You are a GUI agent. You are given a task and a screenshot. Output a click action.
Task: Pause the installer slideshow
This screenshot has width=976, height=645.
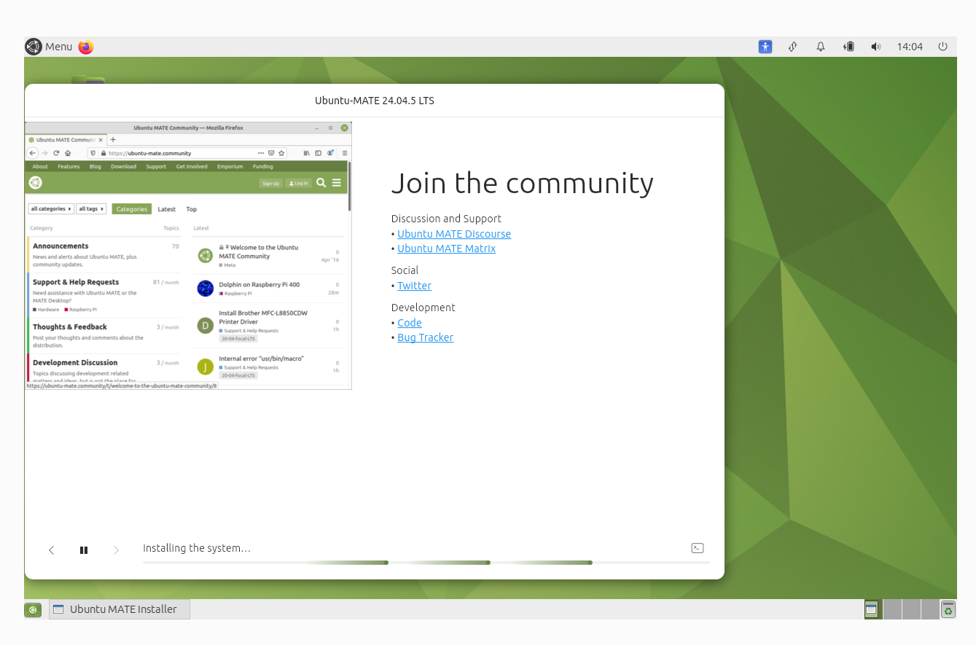coord(84,550)
